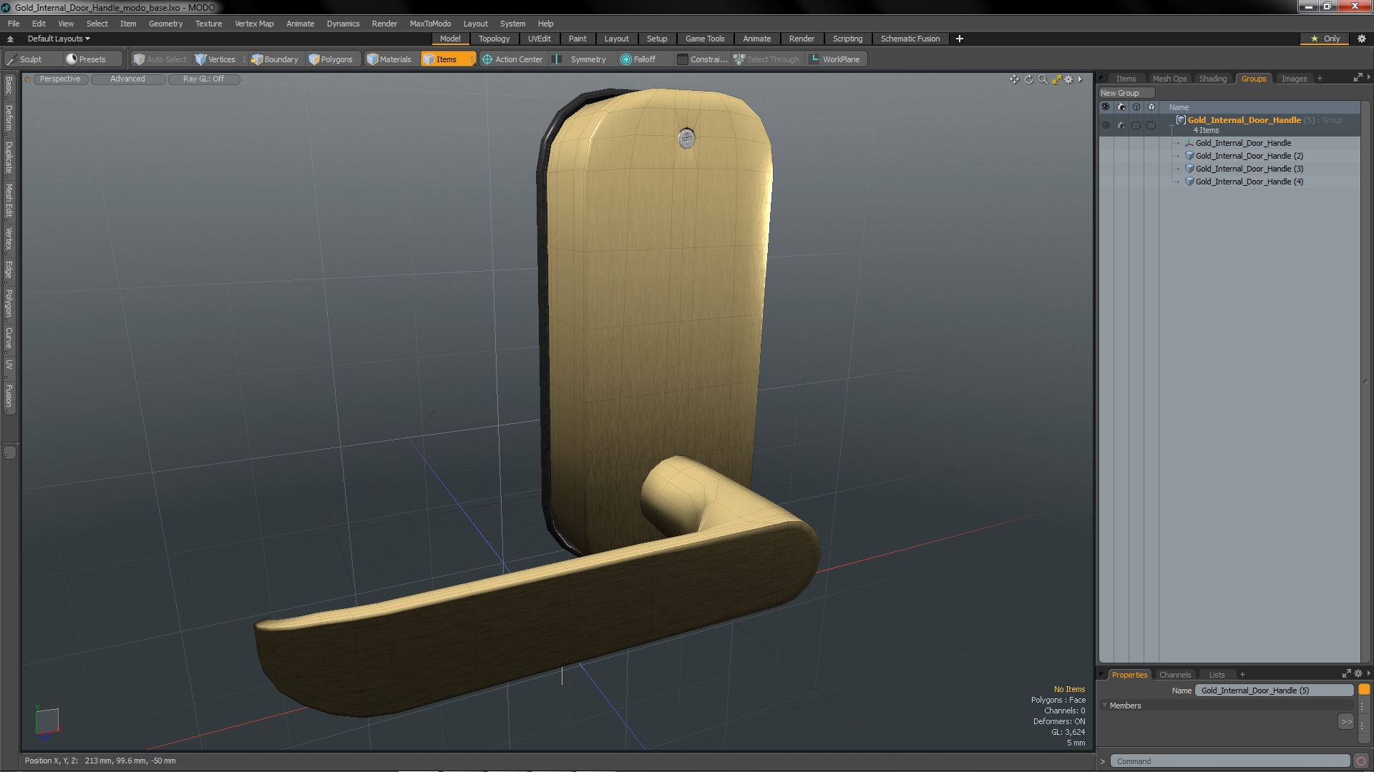The height and width of the screenshot is (772, 1374).
Task: Toggle visibility eye of Gold_Internal_Door_Handle group
Action: click(x=1106, y=125)
